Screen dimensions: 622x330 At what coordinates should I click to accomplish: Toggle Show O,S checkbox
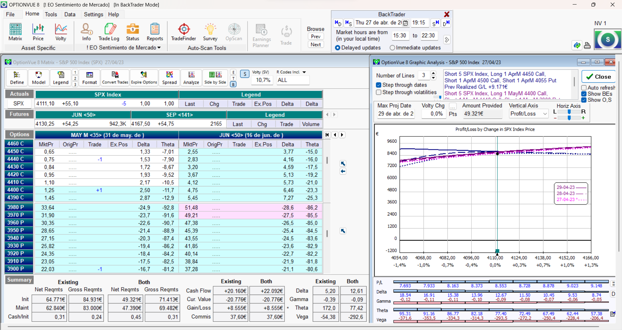584,100
